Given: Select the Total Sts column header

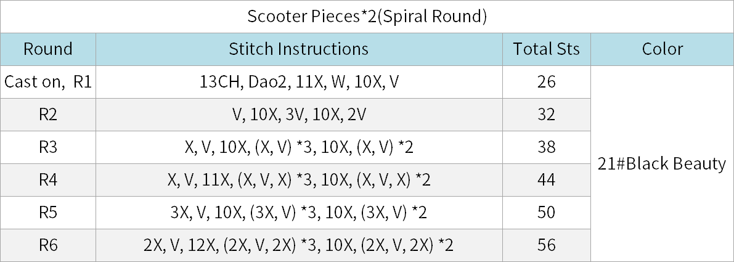Looking at the screenshot, I should 547,49.
